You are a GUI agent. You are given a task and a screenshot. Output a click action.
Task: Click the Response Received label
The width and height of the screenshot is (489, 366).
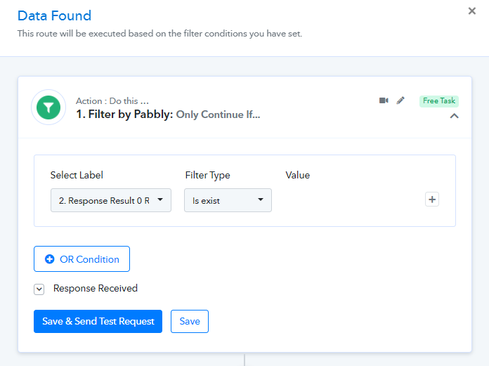[96, 288]
